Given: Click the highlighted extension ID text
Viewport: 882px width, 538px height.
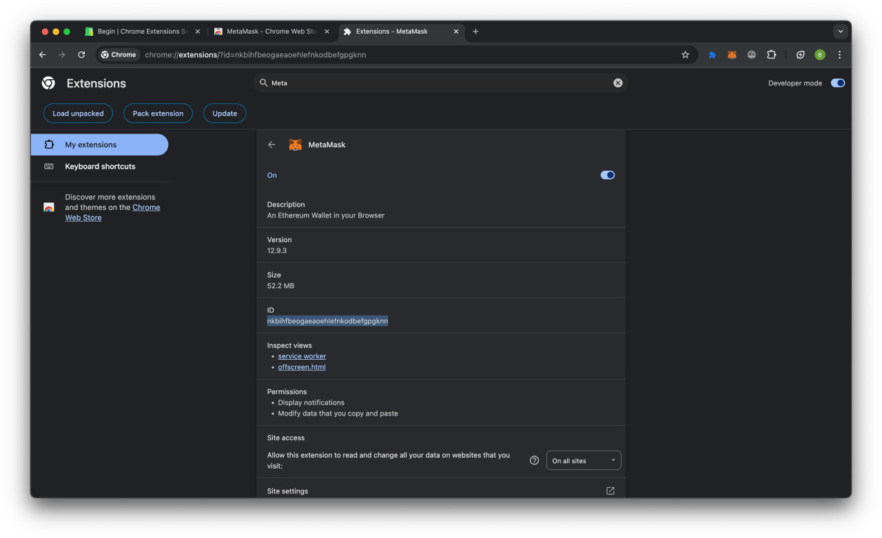Looking at the screenshot, I should coord(327,321).
